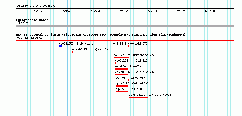This screenshot has height=116, width=242.
Task: Click the esv2162659 thick red bar
Action: tap(122, 75)
